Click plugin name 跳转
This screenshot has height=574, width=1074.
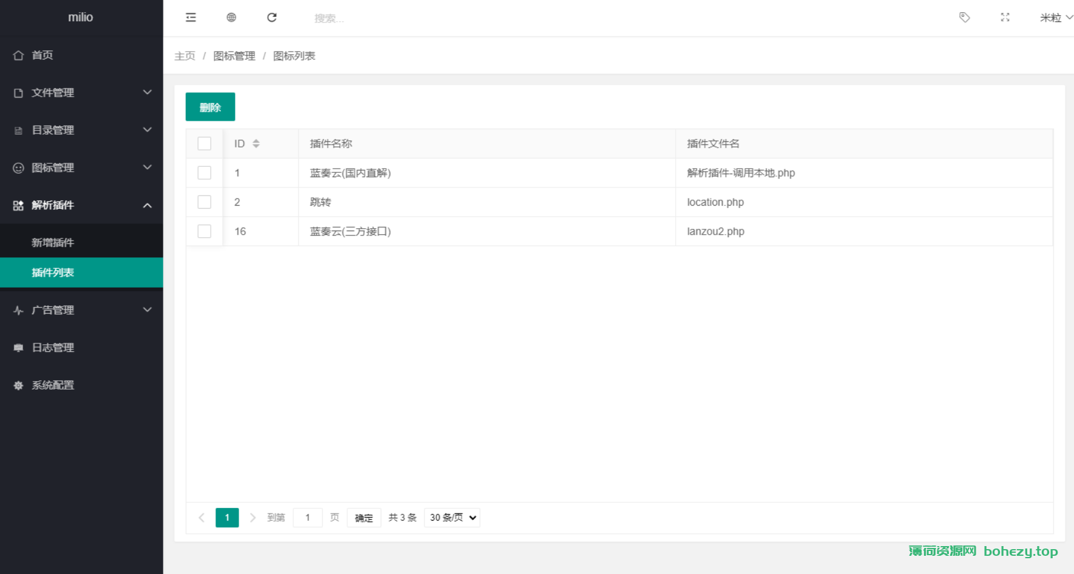[x=321, y=202]
